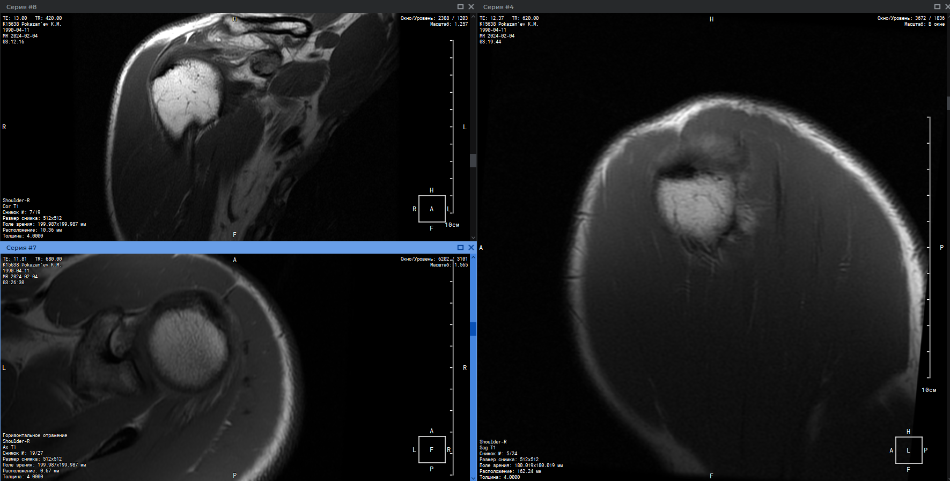
Task: Click the up arrow of Серия #7 scrollbar
Action: 473,257
